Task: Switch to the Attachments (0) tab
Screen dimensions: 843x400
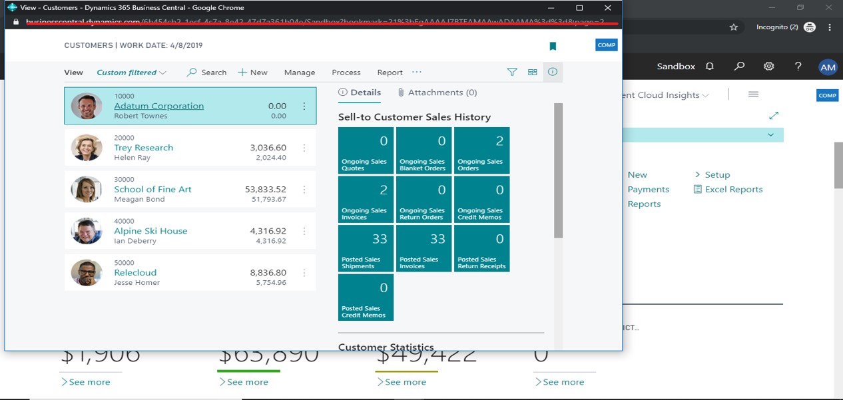Action: coord(437,93)
